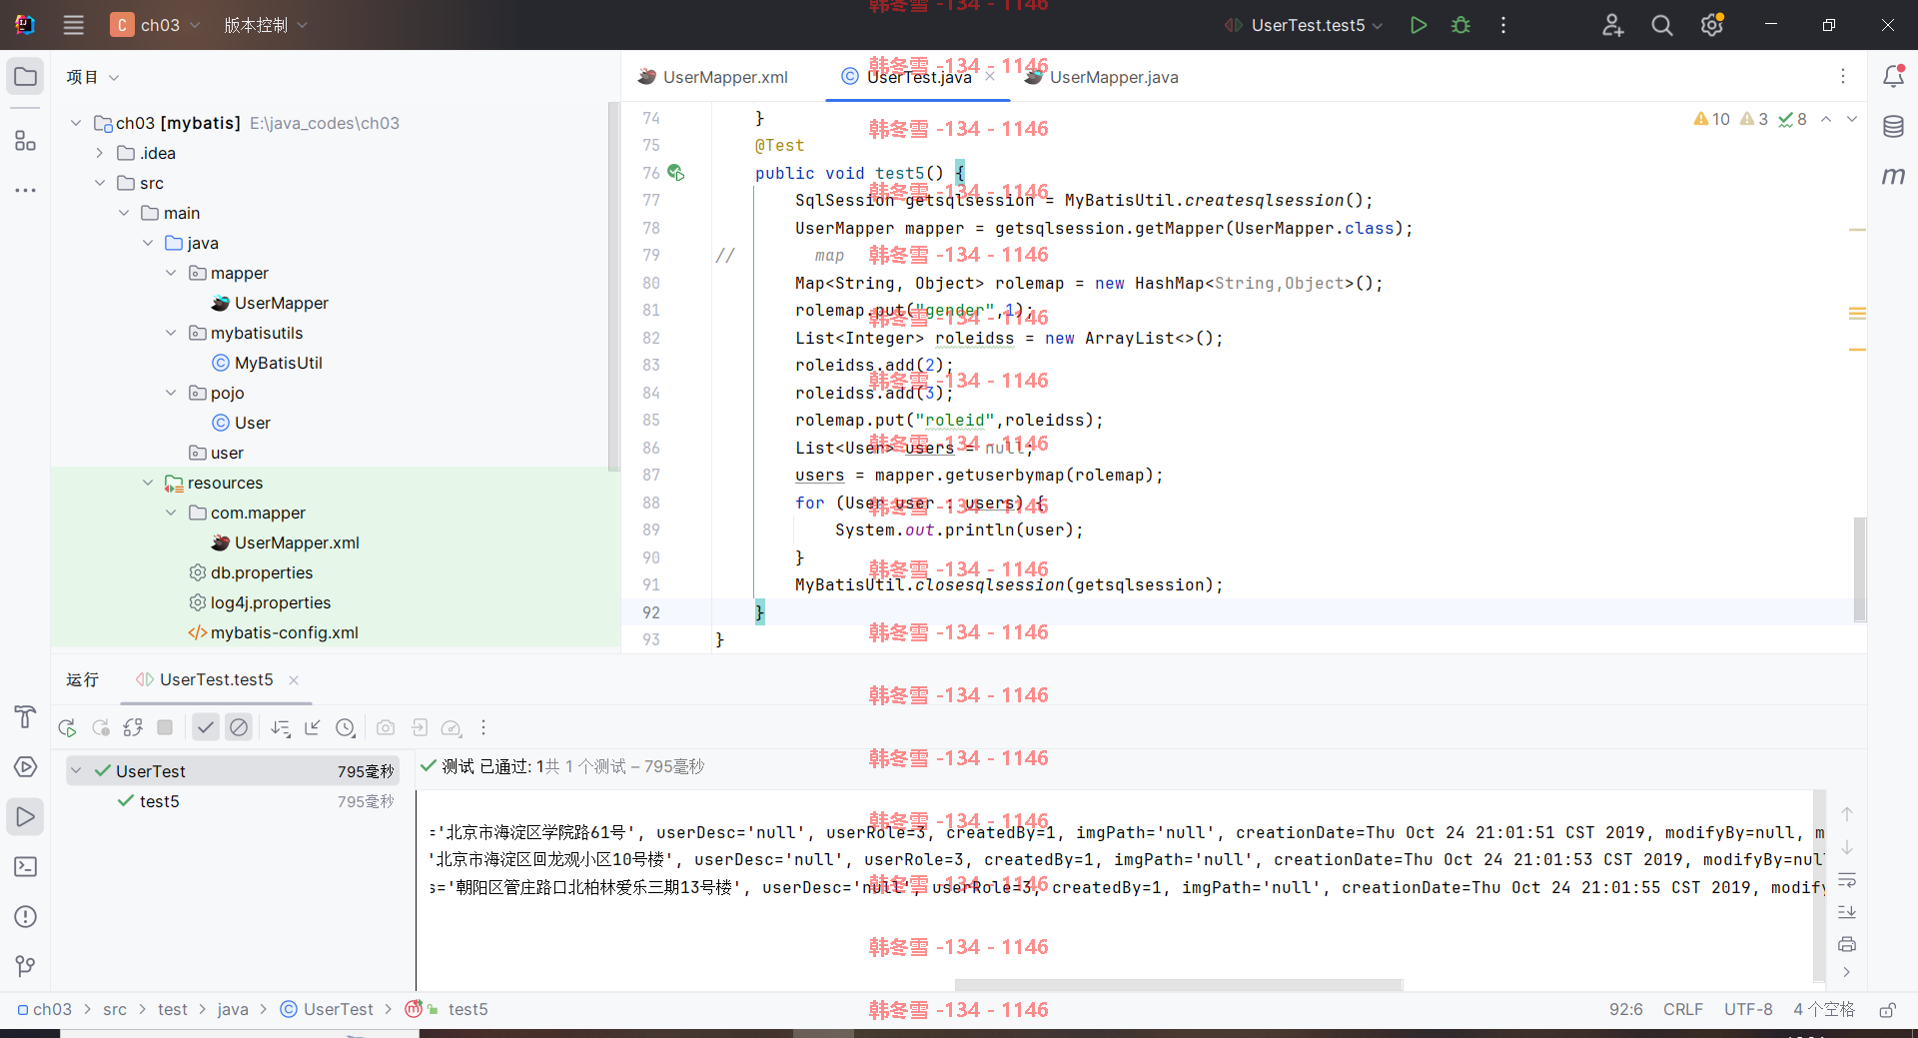Open IDE settings gear
Viewport: 1918px width, 1038px height.
1712,25
